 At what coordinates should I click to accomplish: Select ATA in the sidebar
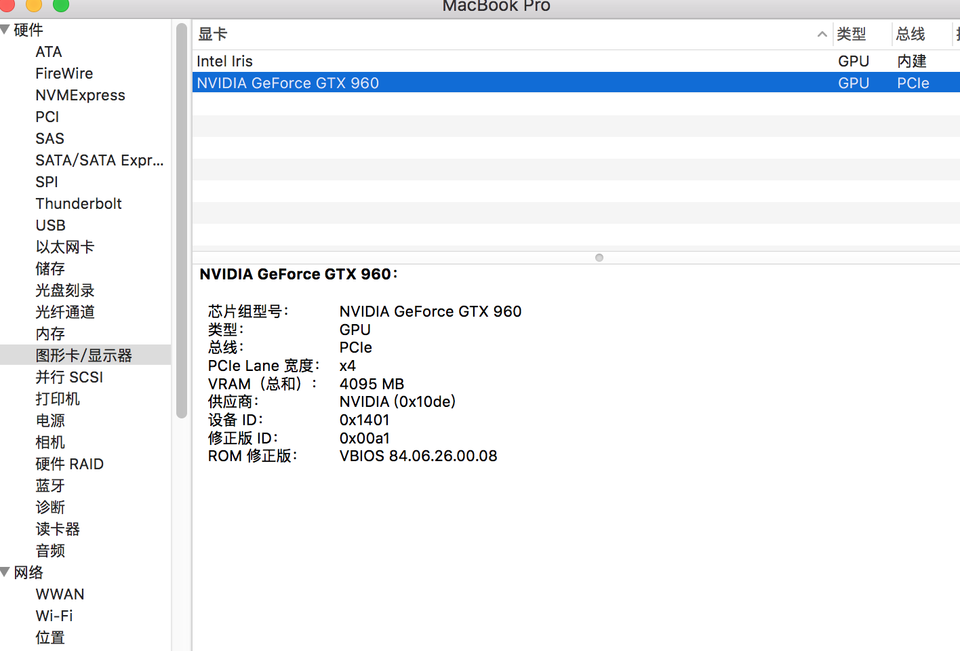pyautogui.click(x=49, y=52)
